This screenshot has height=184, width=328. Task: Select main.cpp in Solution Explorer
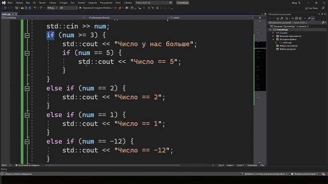(x=287, y=42)
